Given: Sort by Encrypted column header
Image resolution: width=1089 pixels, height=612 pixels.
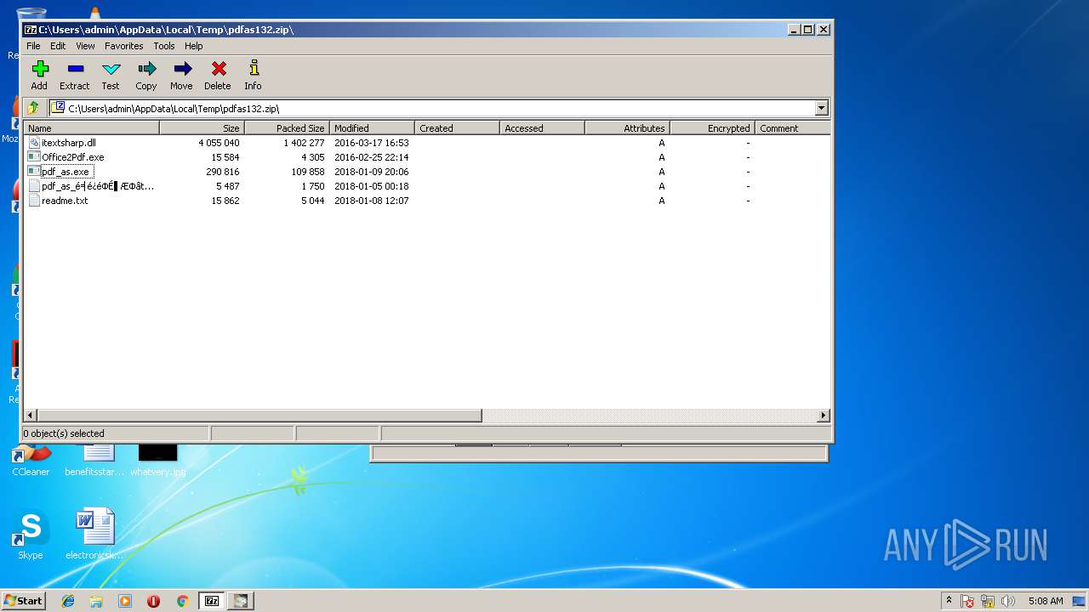Looking at the screenshot, I should [713, 128].
